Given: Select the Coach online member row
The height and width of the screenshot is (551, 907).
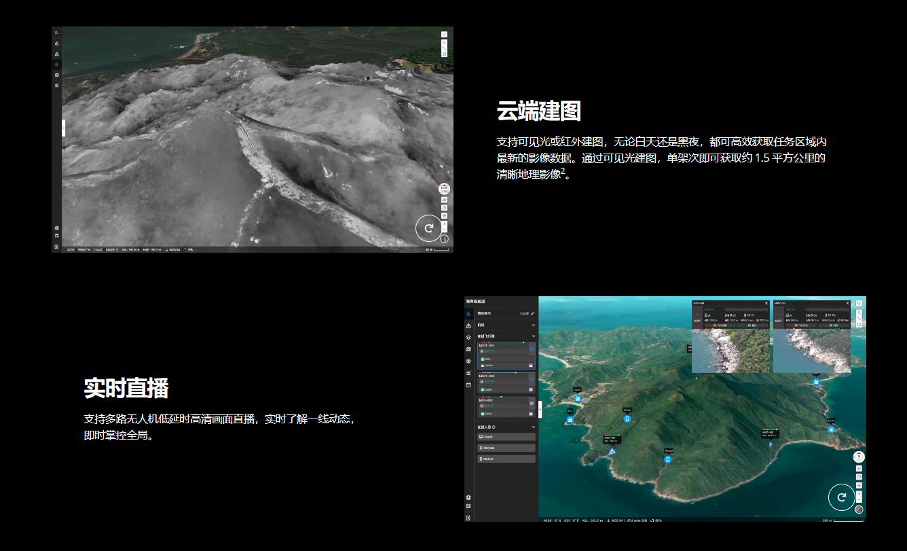Looking at the screenshot, I should (506, 437).
